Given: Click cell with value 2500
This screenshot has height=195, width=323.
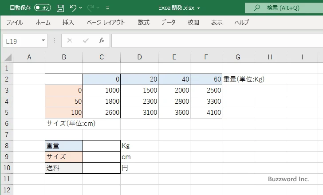Looking at the screenshot, I should click(x=206, y=90).
